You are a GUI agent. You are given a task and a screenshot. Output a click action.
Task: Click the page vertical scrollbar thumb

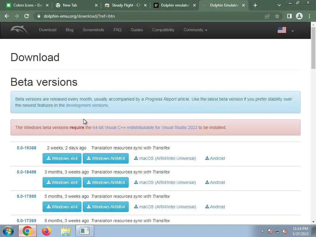pyautogui.click(x=314, y=48)
